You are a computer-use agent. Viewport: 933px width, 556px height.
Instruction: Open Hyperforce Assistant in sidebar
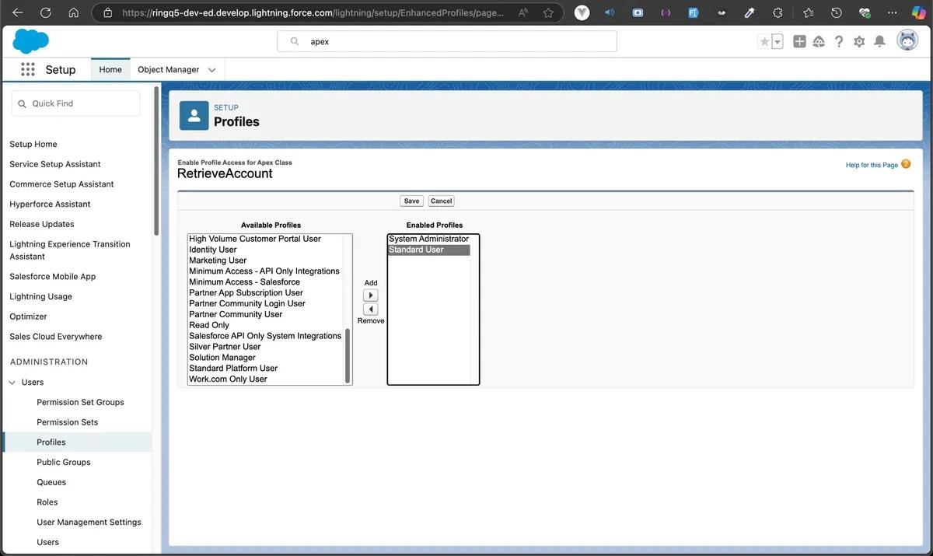click(50, 204)
